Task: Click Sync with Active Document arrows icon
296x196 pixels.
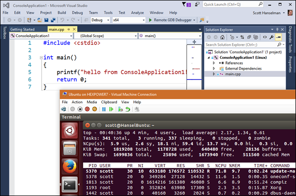Action: 242,37
